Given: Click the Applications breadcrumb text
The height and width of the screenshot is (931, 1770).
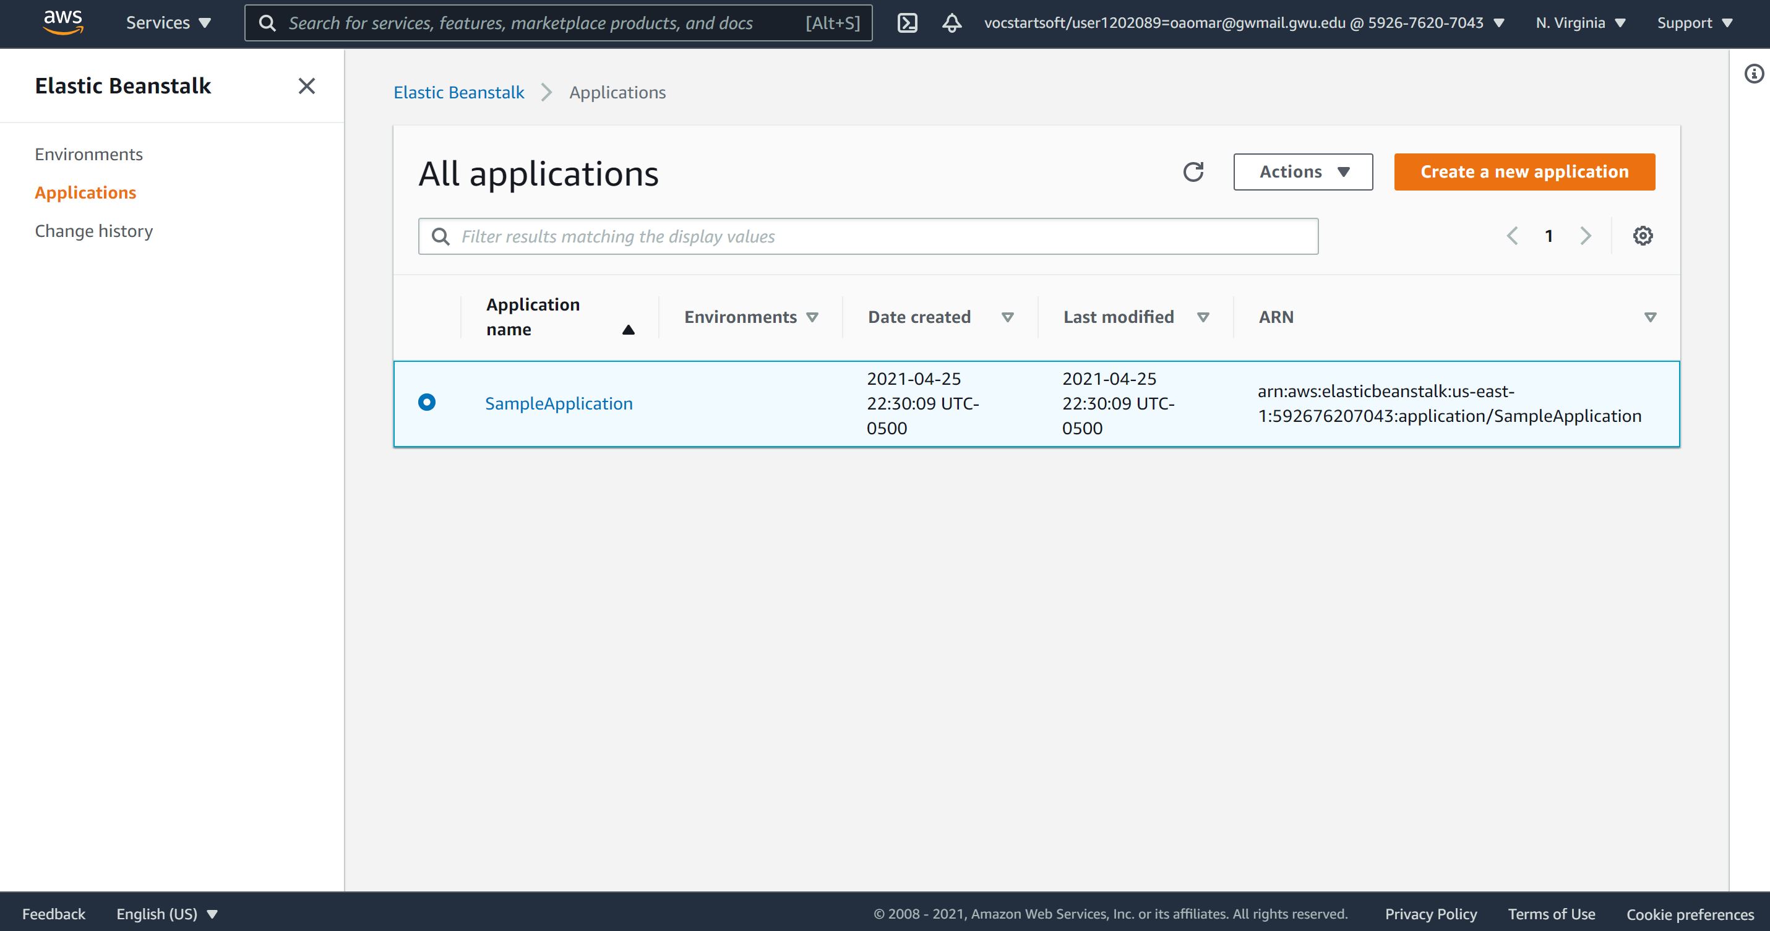Looking at the screenshot, I should pyautogui.click(x=617, y=93).
